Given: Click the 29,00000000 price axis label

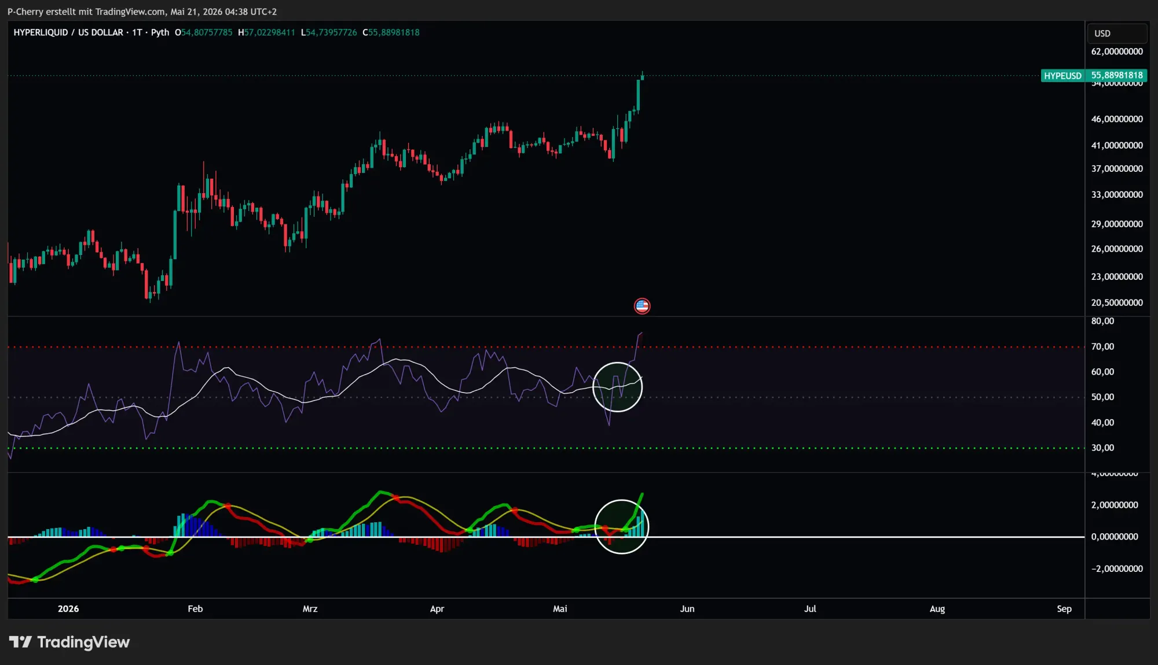Looking at the screenshot, I should (x=1117, y=224).
